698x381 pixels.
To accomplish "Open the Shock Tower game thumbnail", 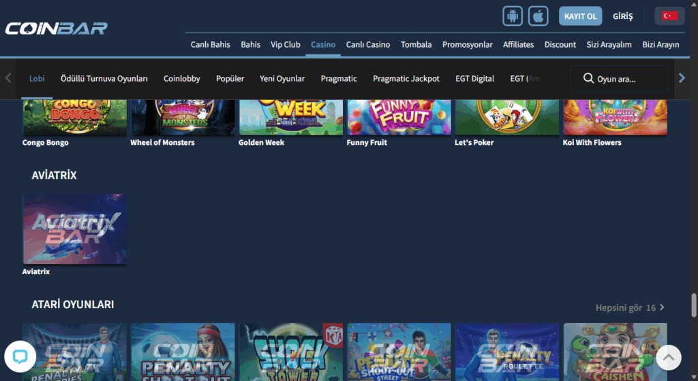I will tap(290, 352).
